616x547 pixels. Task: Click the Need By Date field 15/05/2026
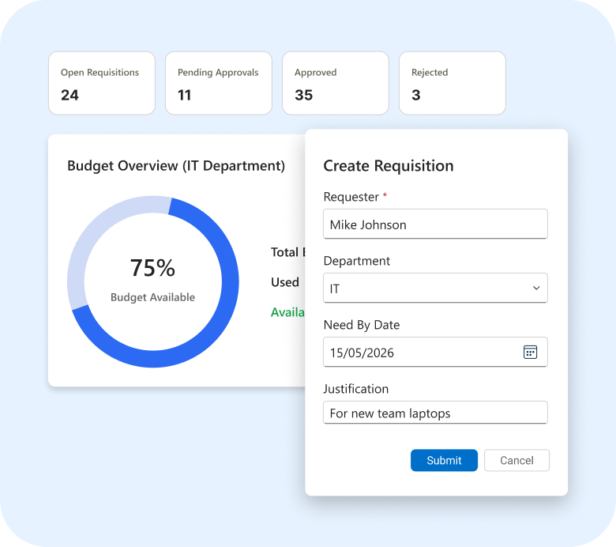click(435, 352)
